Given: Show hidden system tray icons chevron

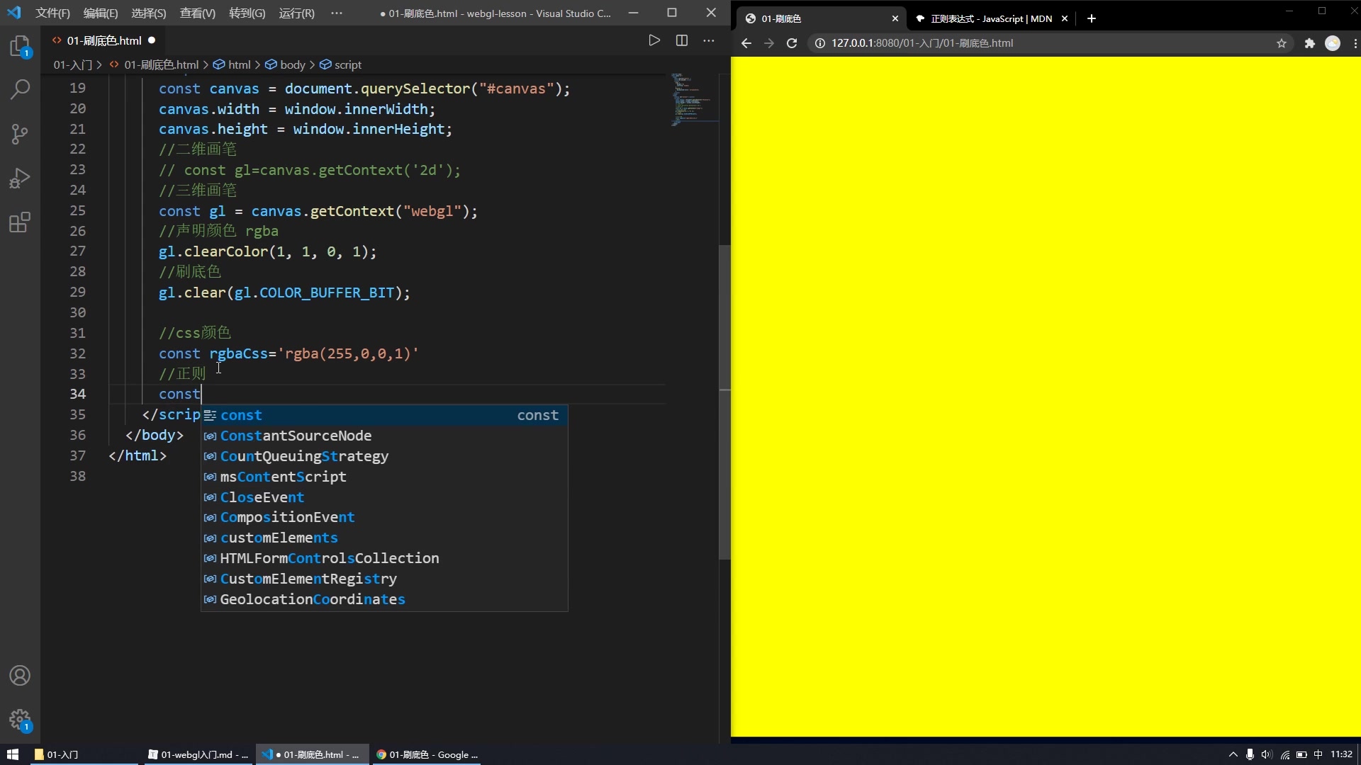Looking at the screenshot, I should (x=1233, y=754).
